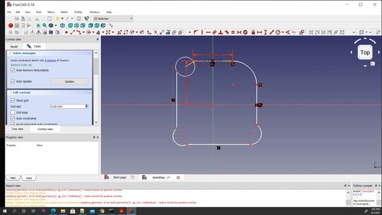
Task: Click the Top face of navigation cube
Action: pyautogui.click(x=365, y=53)
